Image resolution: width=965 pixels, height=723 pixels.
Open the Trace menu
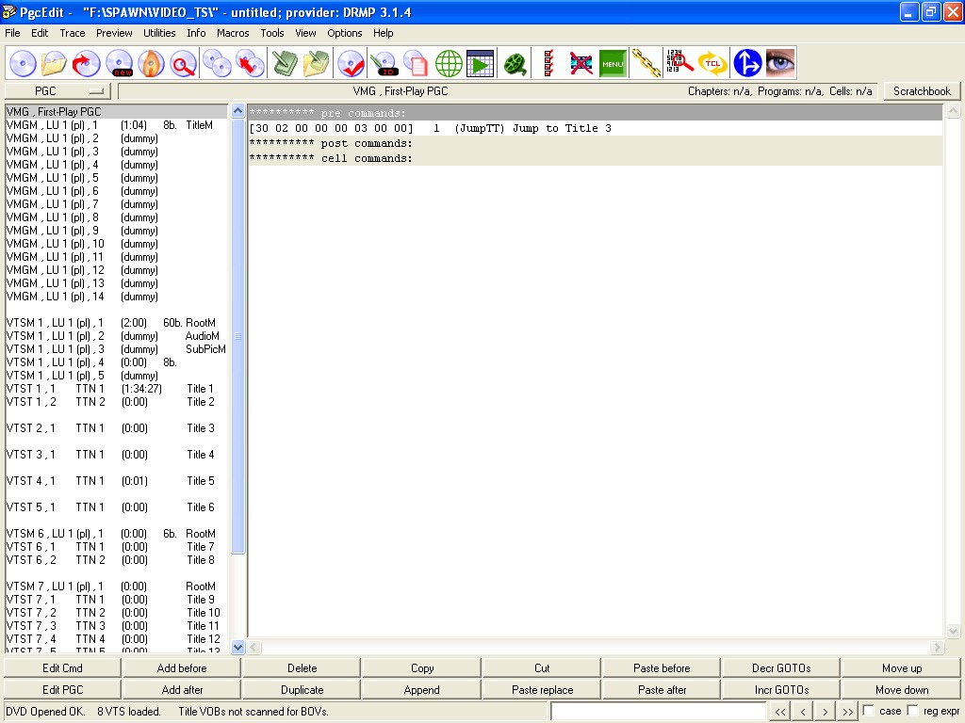[72, 33]
